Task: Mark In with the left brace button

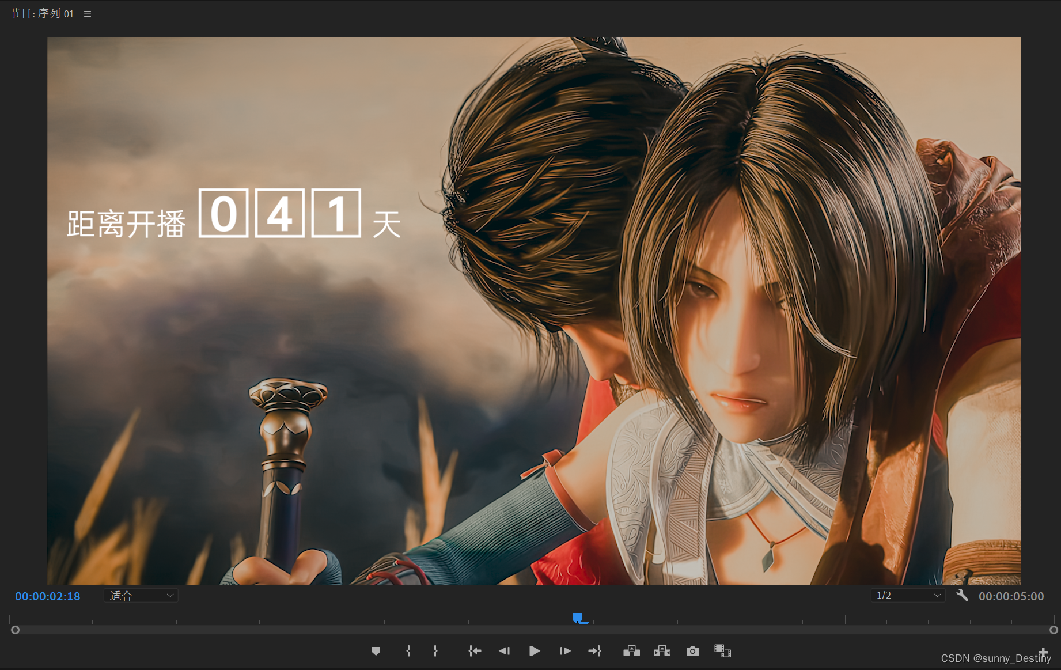Action: [x=408, y=651]
